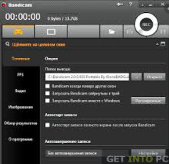Click the window mode icon beside the arrow
Image resolution: width=169 pixels, height=164 pixels.
pos(163,44)
